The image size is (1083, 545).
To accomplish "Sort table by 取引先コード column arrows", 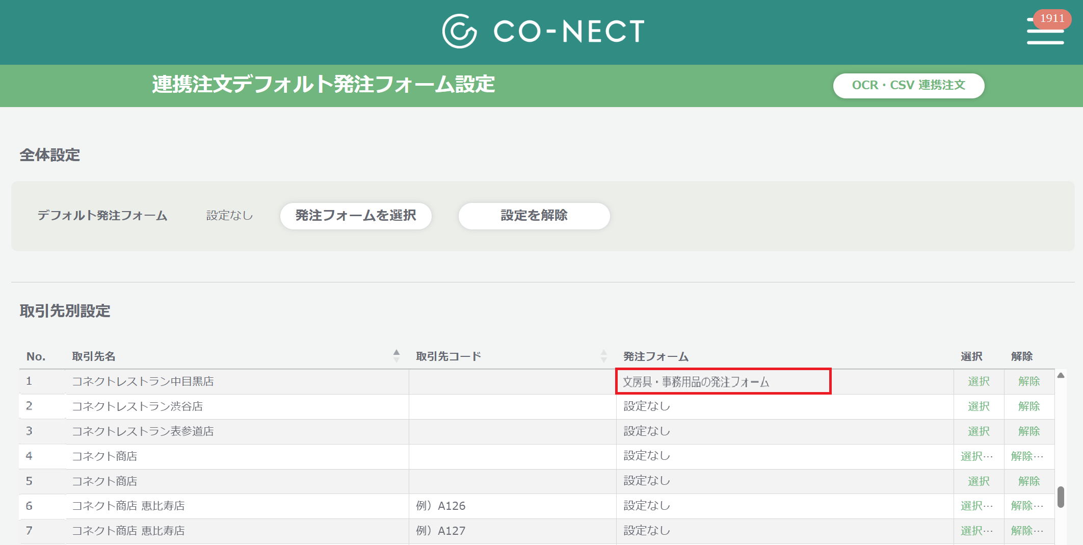I will pyautogui.click(x=604, y=356).
